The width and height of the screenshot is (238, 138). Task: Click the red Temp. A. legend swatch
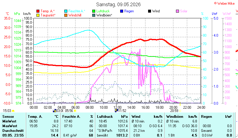tap(38, 11)
